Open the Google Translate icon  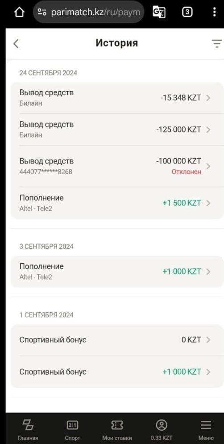(159, 12)
